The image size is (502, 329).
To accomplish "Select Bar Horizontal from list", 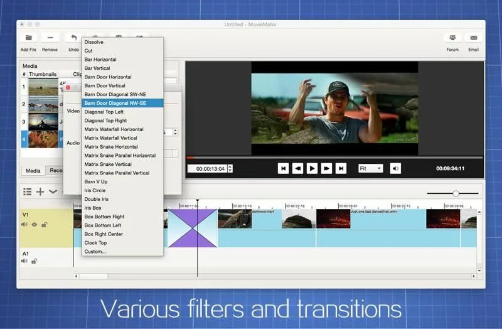I will pyautogui.click(x=122, y=59).
